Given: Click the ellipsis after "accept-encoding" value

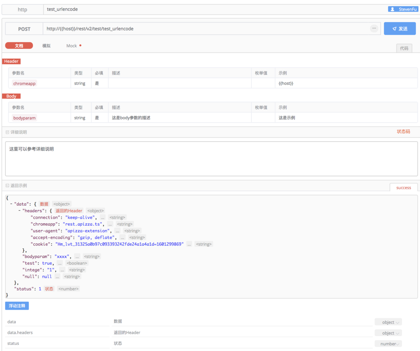Looking at the screenshot, I should pos(122,237).
